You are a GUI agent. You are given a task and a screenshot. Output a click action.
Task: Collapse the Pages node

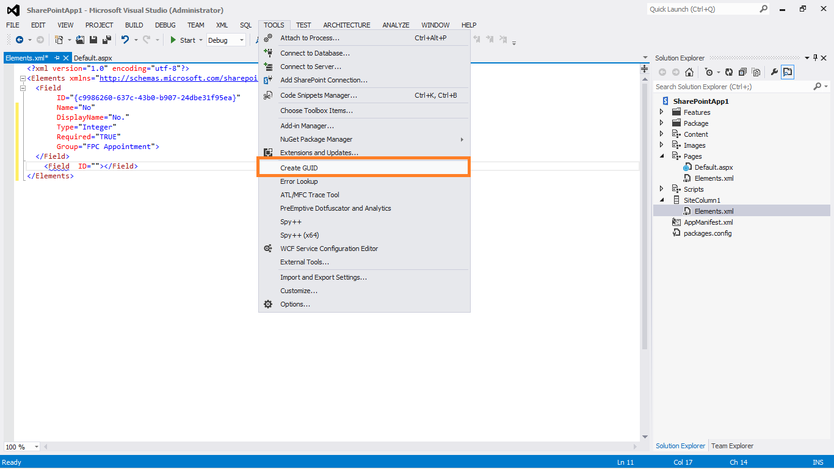[662, 156]
